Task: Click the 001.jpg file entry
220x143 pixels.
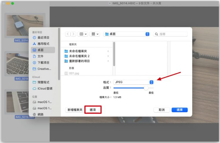Action: tap(87, 73)
